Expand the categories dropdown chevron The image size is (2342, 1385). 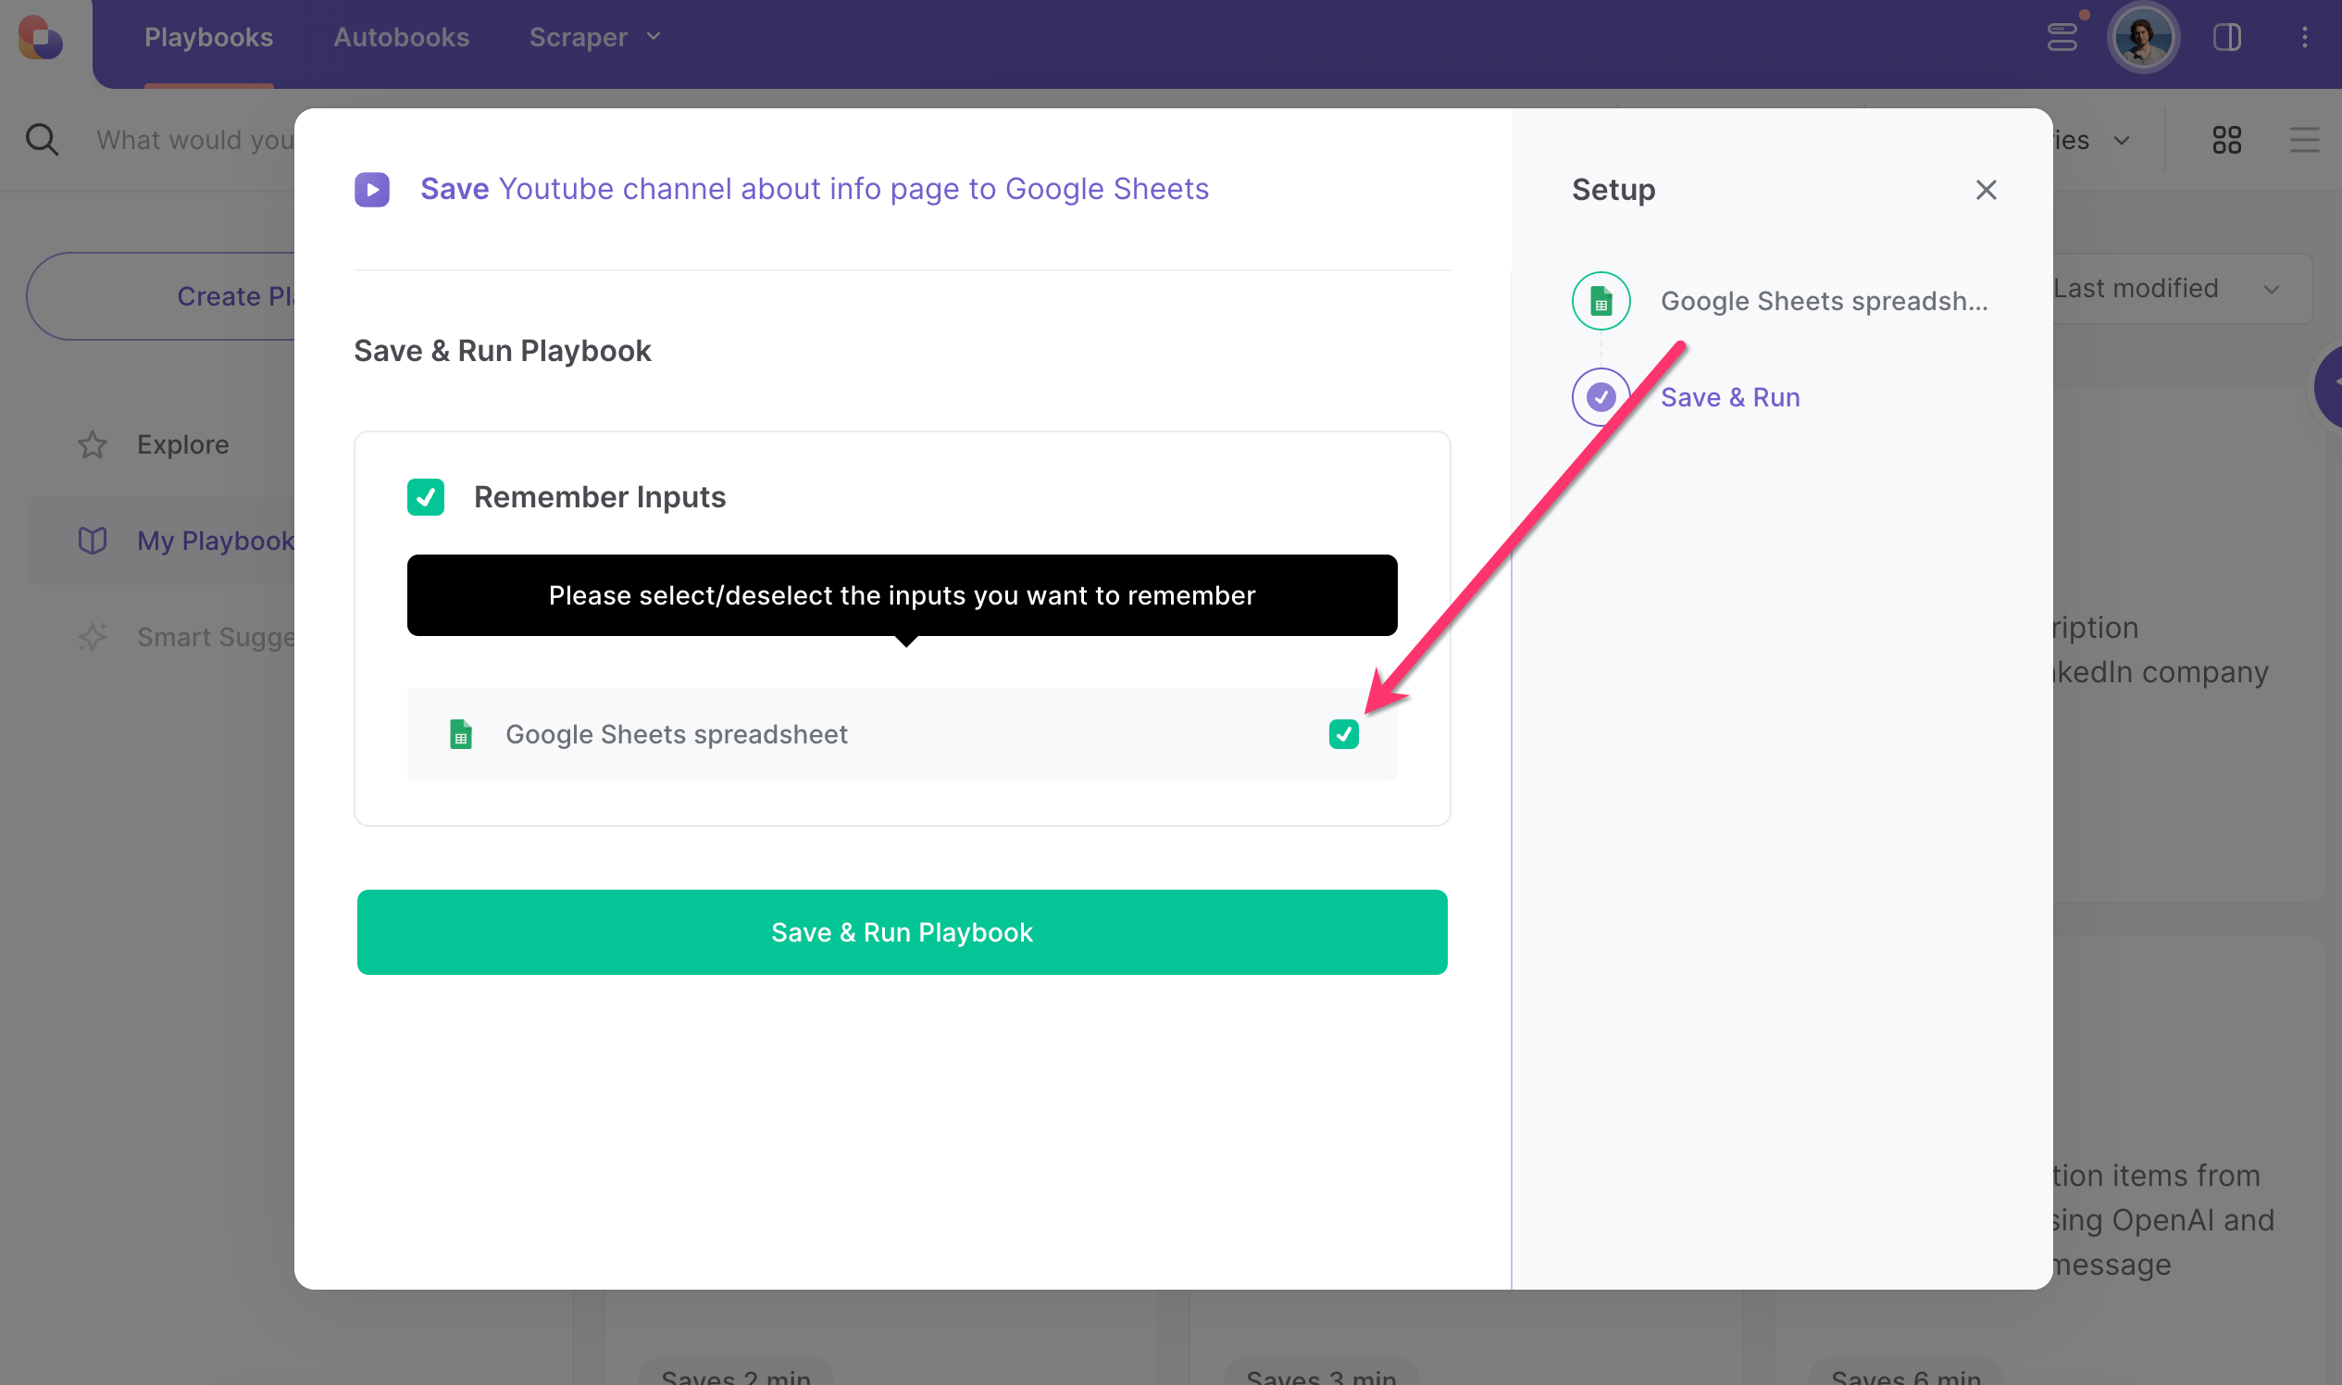click(x=2122, y=140)
